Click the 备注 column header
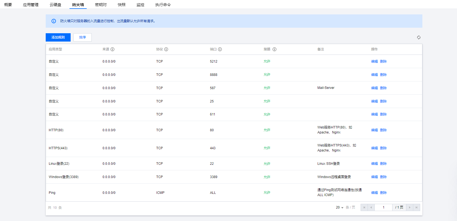The height and width of the screenshot is (221, 457). tap(321, 49)
